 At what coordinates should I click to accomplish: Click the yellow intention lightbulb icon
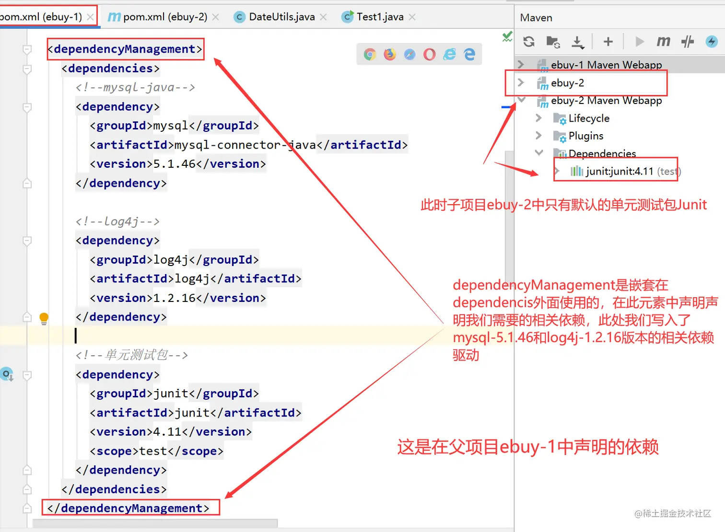pos(44,319)
